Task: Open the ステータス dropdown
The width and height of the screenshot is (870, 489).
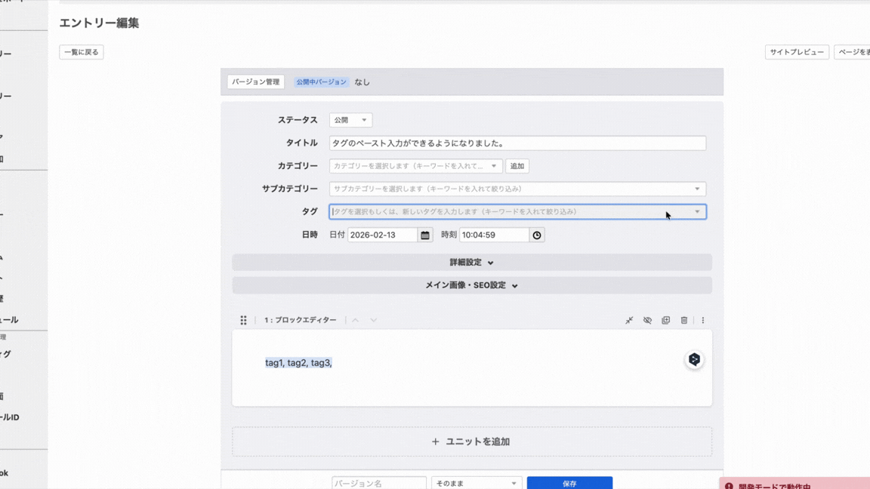Action: [x=350, y=120]
